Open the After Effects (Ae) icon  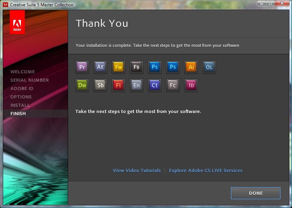pyautogui.click(x=100, y=67)
